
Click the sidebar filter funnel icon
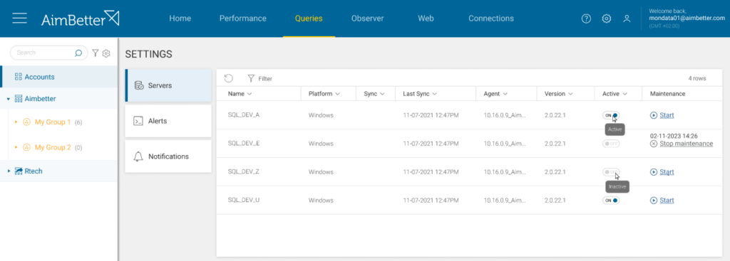(x=96, y=53)
